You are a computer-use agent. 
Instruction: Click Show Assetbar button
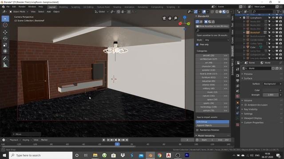click(x=212, y=26)
